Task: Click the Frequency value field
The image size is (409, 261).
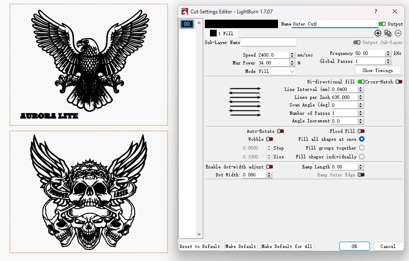Action: click(370, 53)
